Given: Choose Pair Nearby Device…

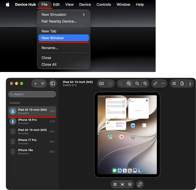Looking at the screenshot, I should point(64,21).
